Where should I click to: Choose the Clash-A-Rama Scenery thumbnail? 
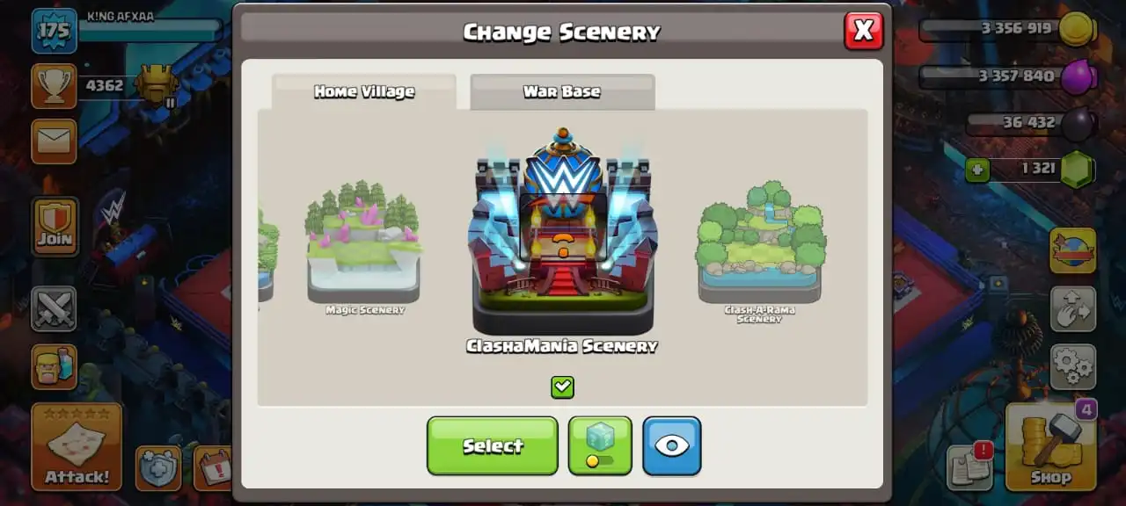pos(759,252)
